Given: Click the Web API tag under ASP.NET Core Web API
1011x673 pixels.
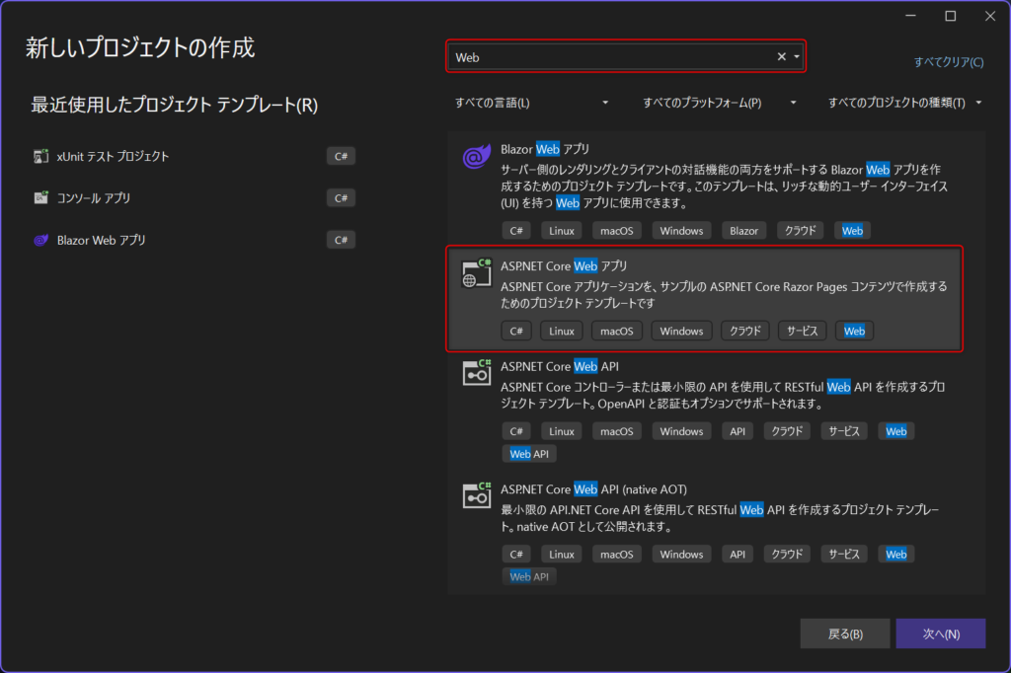Looking at the screenshot, I should tap(529, 454).
